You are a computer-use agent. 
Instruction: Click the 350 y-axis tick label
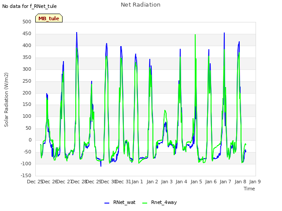click(x=27, y=57)
